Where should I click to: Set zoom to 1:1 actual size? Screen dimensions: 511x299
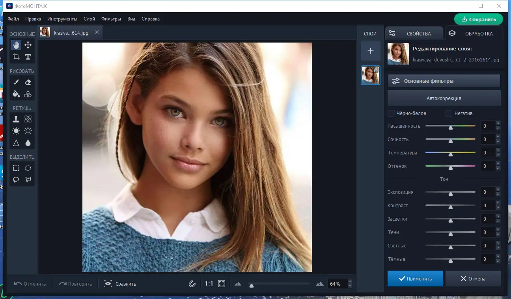coord(209,284)
